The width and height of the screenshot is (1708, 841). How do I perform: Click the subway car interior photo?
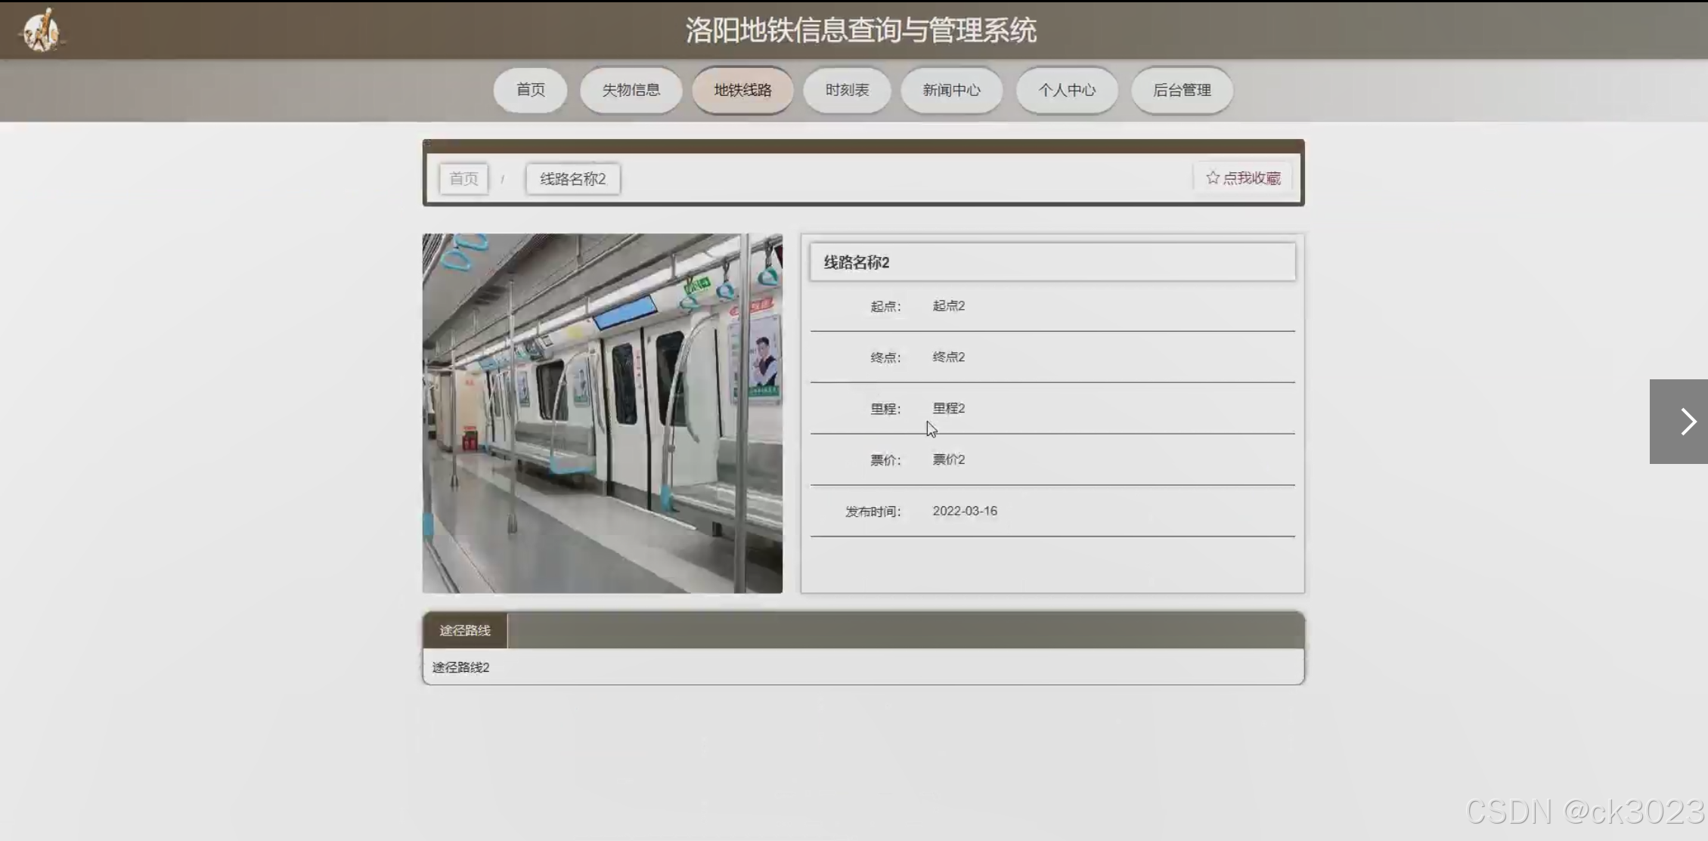click(x=602, y=413)
